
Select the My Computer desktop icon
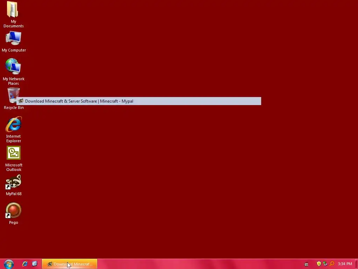tap(14, 39)
